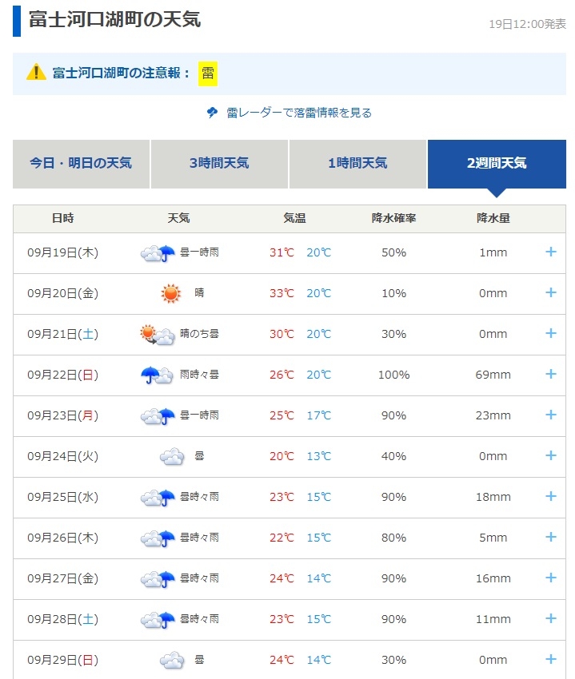
Task: Click the cloudy icon for 09月29日
Action: pos(172,660)
